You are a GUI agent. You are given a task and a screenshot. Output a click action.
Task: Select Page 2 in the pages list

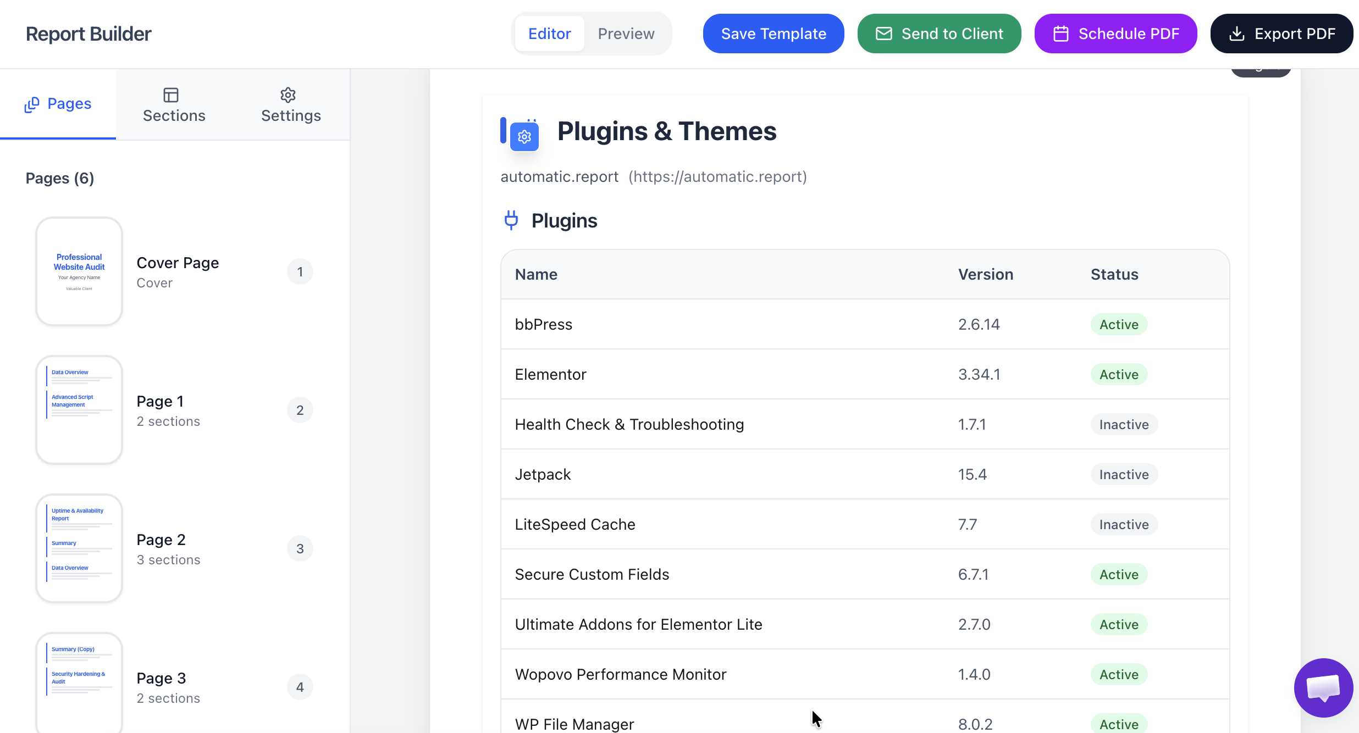(161, 539)
